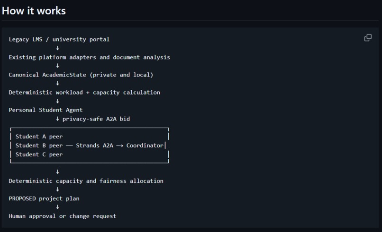The image size is (382, 232).
Task: Click the "Student C peer" line
Action: point(39,155)
